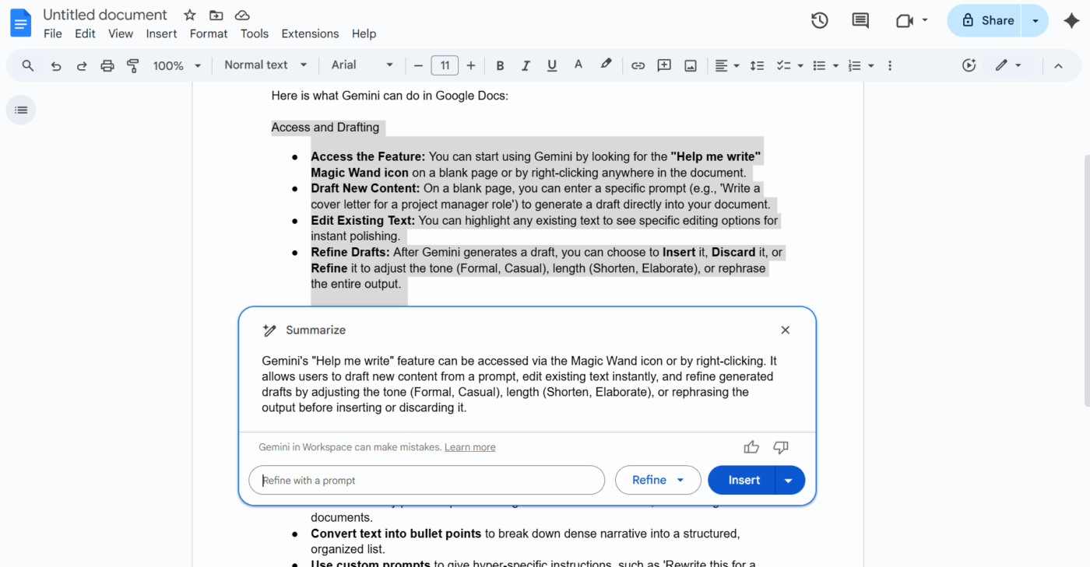The width and height of the screenshot is (1090, 567).
Task: Click the insert link icon
Action: 638,65
